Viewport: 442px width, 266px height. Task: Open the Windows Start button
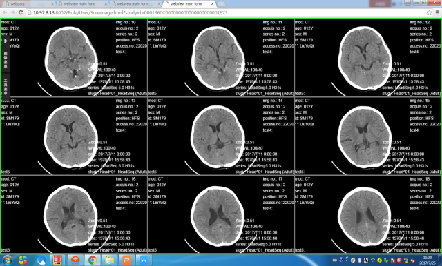point(8,260)
